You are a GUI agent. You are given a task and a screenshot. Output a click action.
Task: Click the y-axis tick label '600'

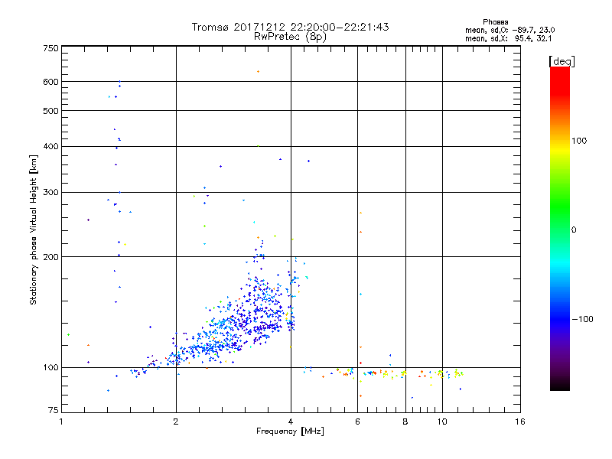[x=50, y=82]
